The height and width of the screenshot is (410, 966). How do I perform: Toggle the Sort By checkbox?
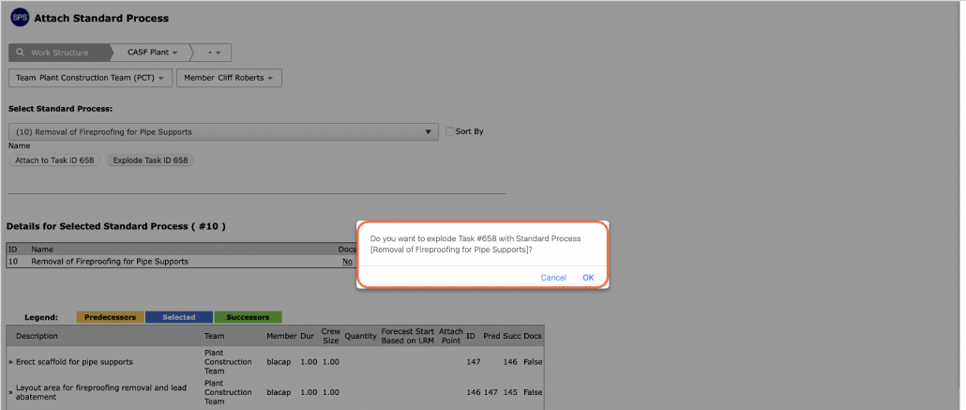tap(450, 131)
